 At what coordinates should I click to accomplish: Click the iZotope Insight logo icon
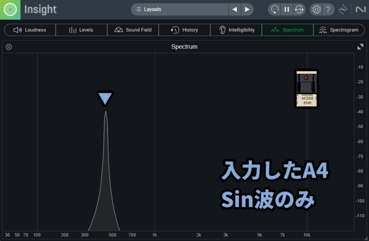click(x=10, y=9)
